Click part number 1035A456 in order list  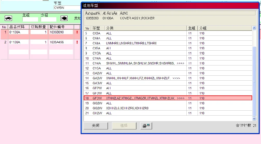pyautogui.click(x=61, y=42)
